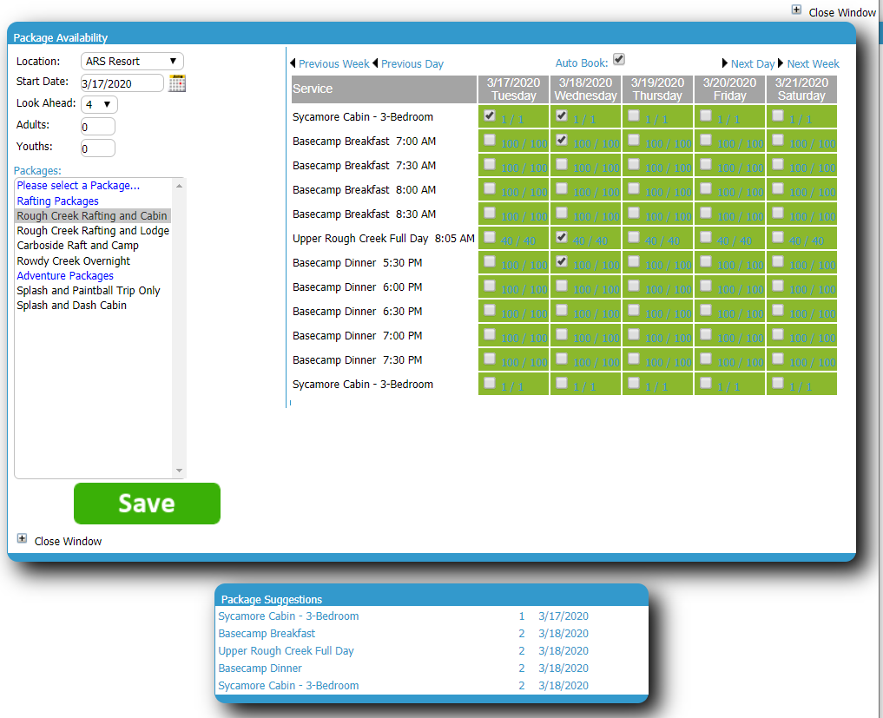Viewport: 883px width, 718px height.
Task: Check Basecamp Breakfast 7:30 AM Tuesday checkbox
Action: pos(490,164)
